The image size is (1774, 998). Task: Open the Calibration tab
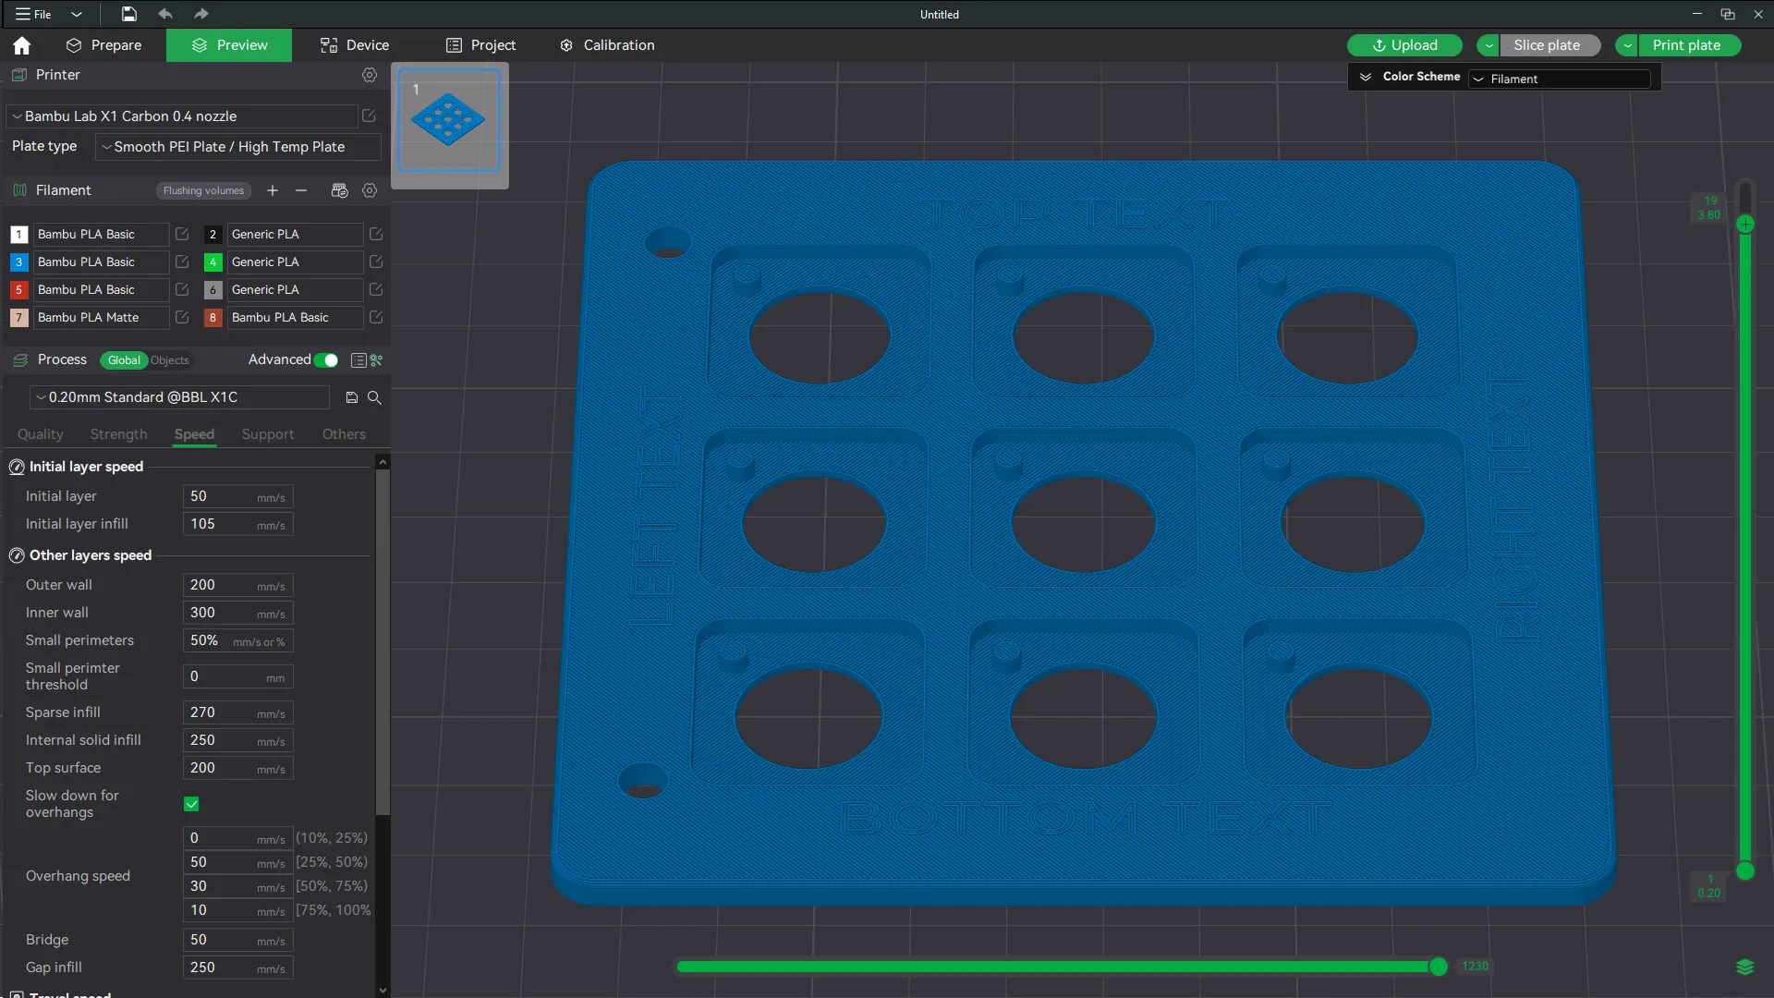pos(607,45)
